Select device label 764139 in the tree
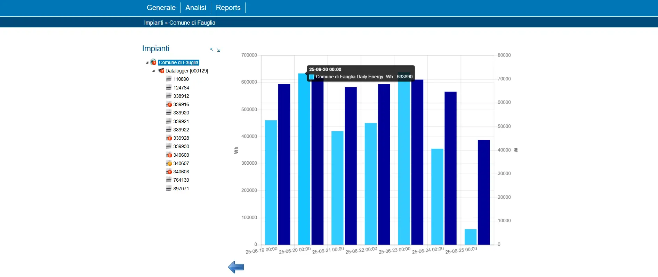This screenshot has width=658, height=277. [181, 180]
